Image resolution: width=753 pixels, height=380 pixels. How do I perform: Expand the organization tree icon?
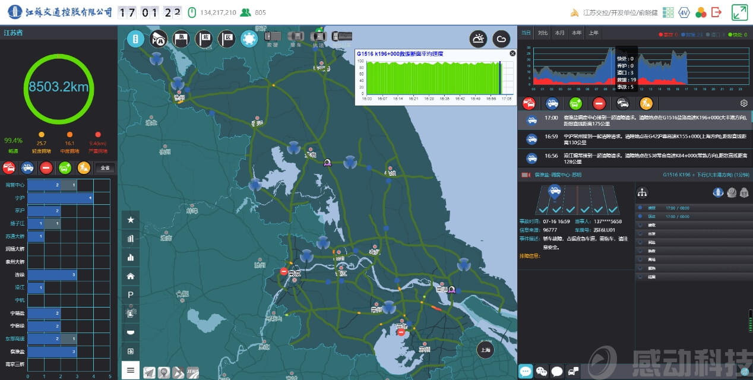(x=642, y=192)
